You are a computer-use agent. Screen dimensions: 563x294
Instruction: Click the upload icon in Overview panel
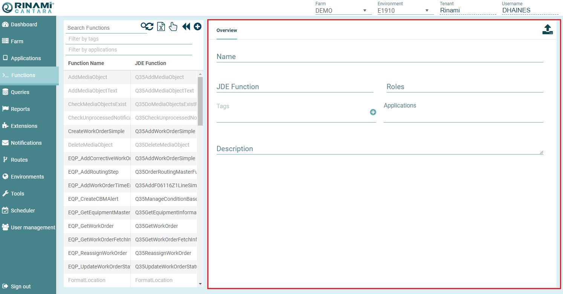[548, 30]
